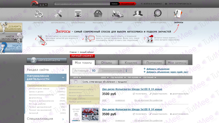
Task: Go to the Магазины basket icon
Action: click(x=98, y=14)
